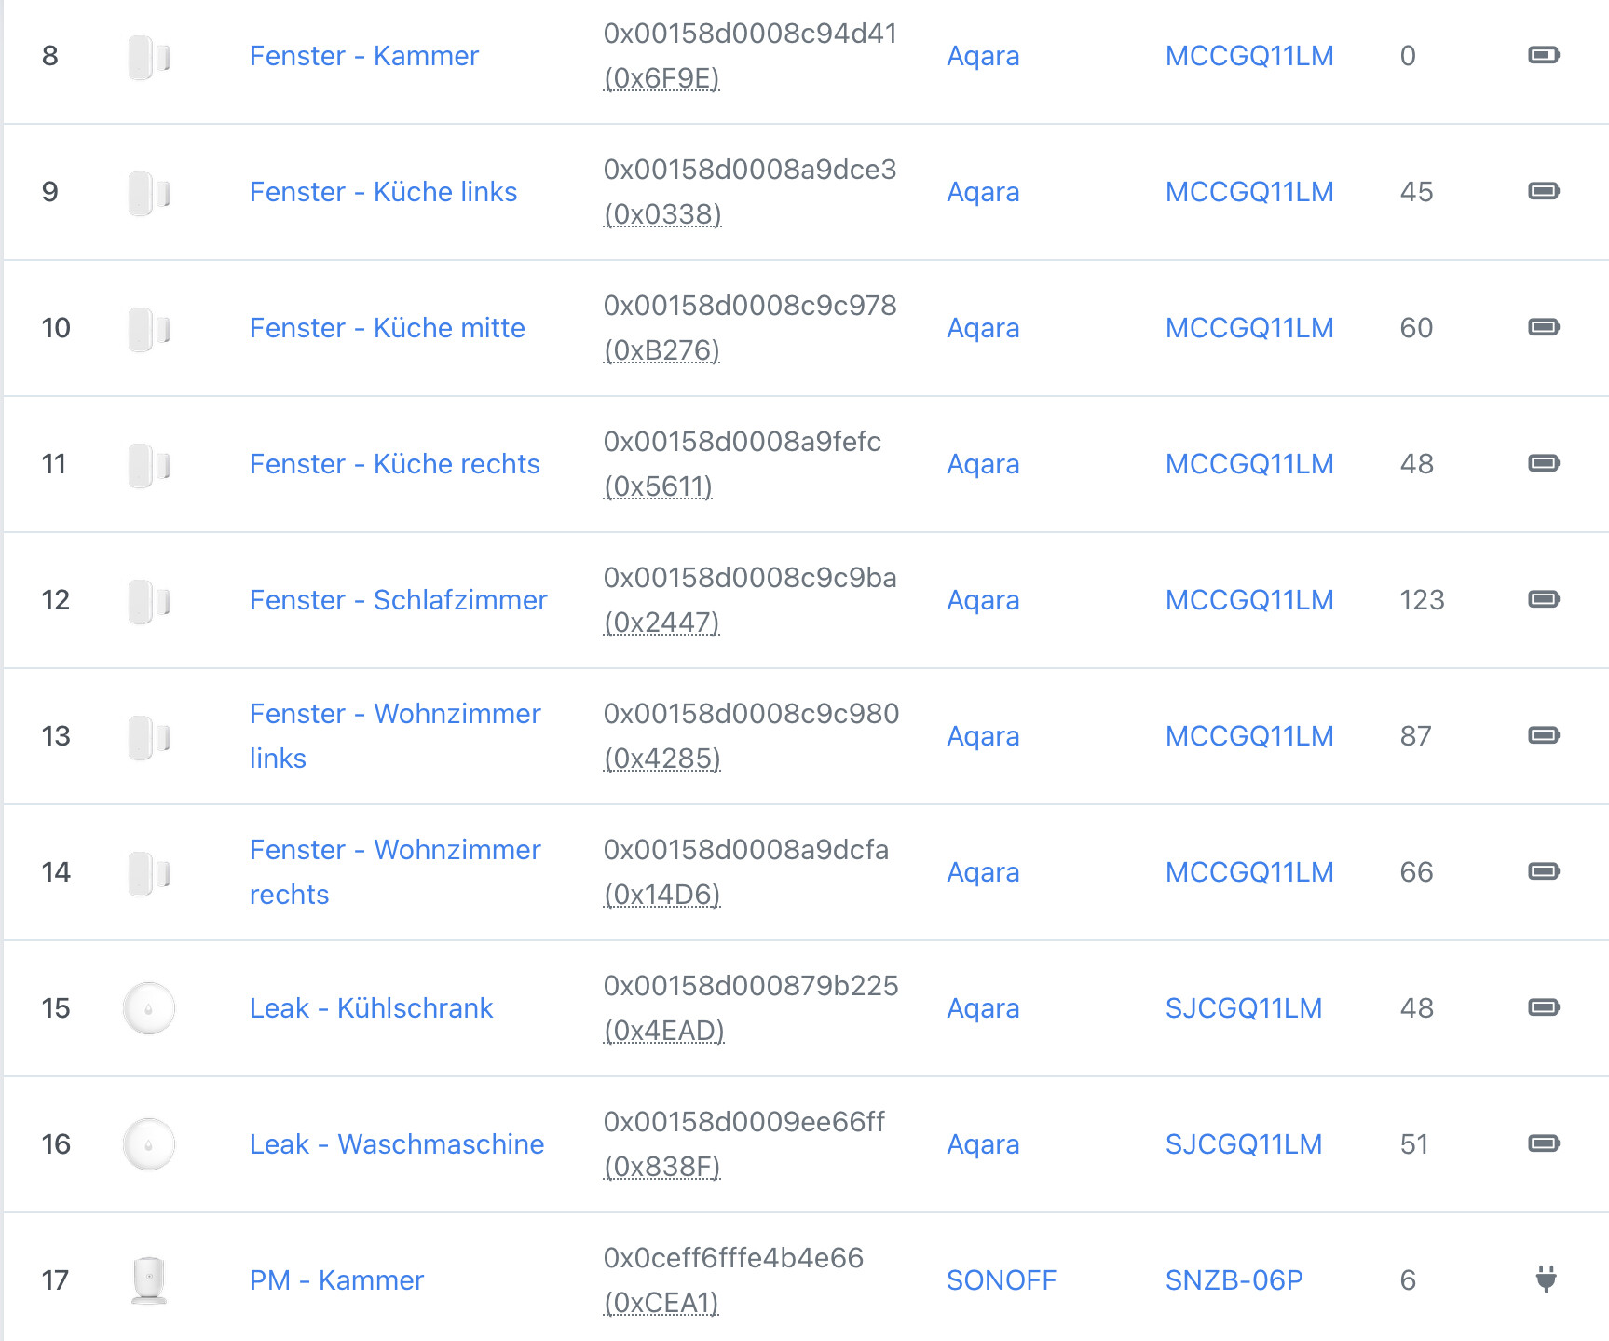Click the PM - Kammer device image
The width and height of the screenshot is (1609, 1341).
(149, 1279)
